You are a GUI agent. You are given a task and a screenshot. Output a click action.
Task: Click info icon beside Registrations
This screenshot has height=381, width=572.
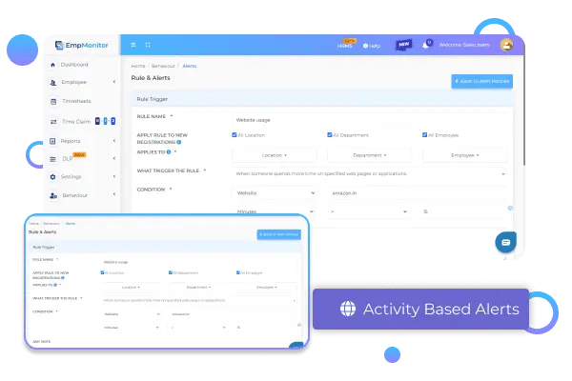(x=179, y=142)
